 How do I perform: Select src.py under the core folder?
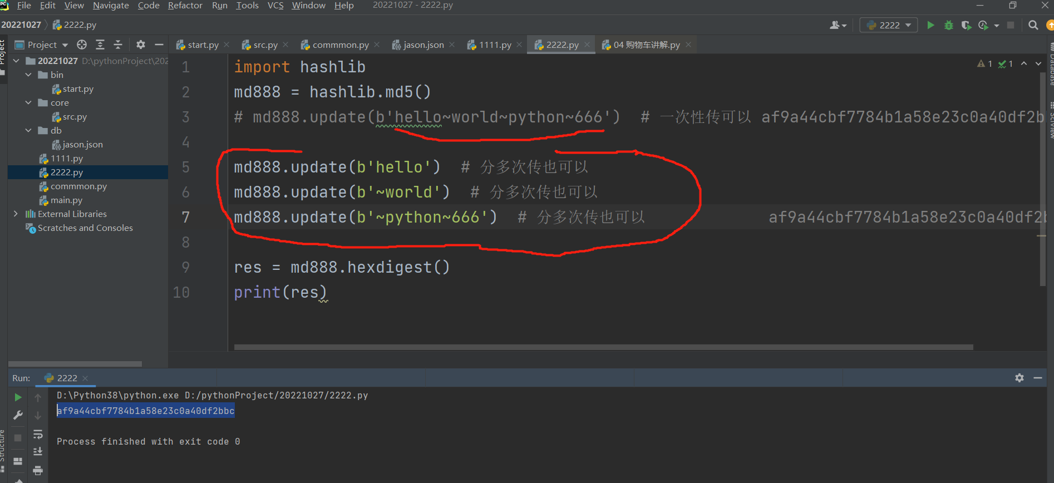click(x=75, y=116)
